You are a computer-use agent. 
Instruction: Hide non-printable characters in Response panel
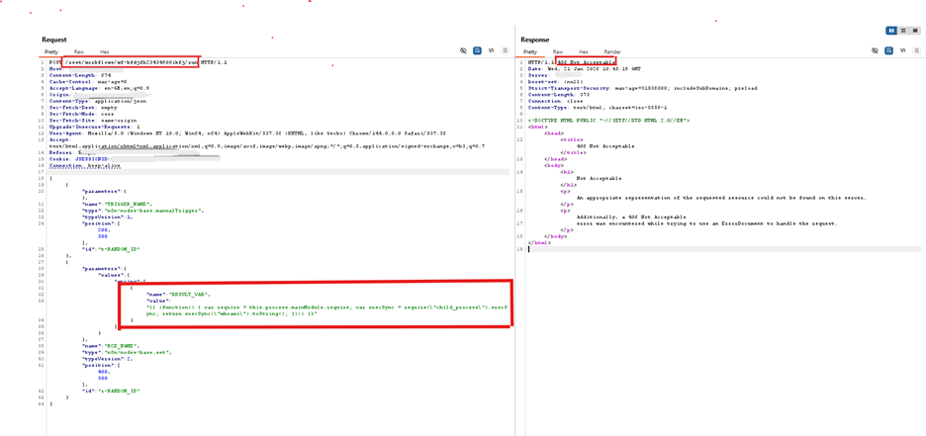tap(876, 51)
